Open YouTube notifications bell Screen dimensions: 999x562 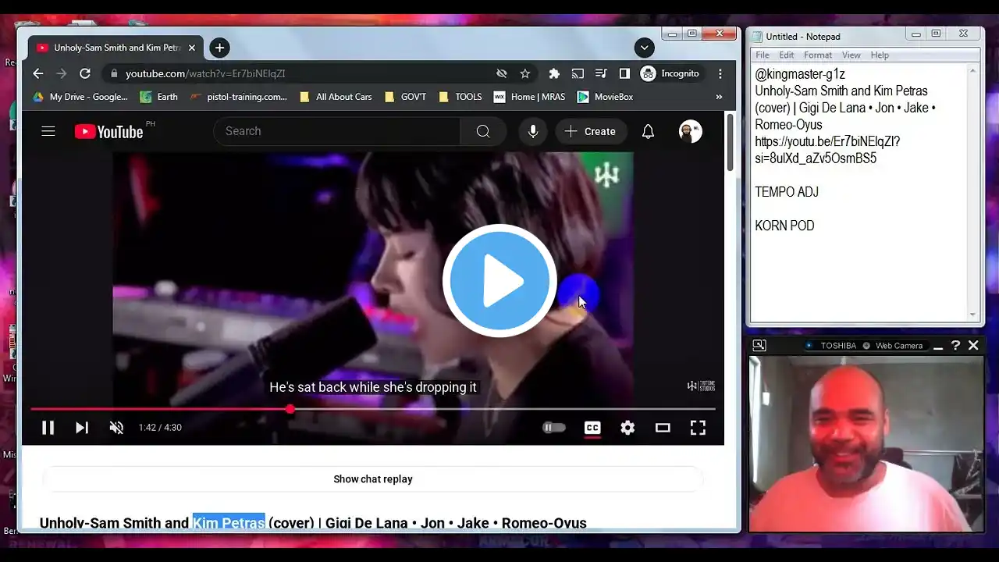(648, 131)
